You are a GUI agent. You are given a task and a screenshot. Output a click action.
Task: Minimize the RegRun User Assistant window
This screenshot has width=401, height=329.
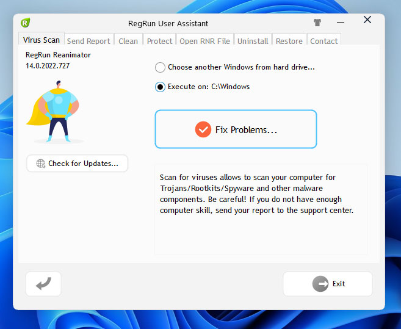[342, 22]
